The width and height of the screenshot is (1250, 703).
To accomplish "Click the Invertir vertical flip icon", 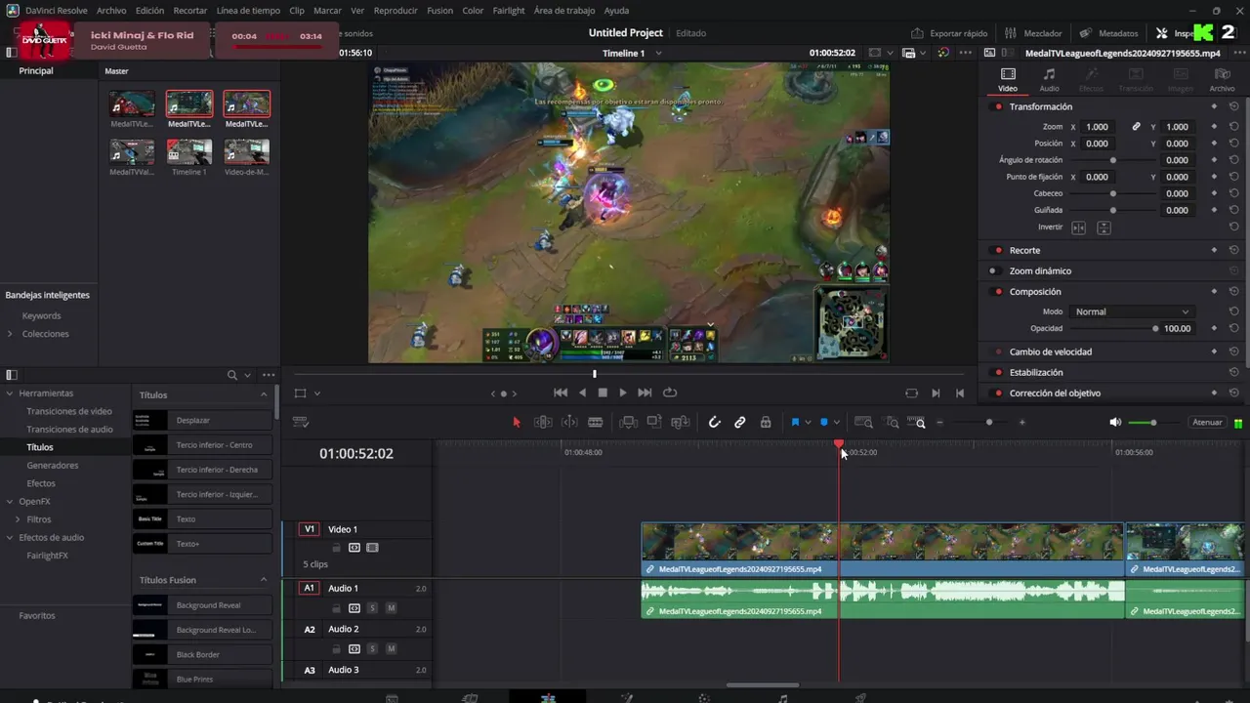I will [x=1104, y=227].
